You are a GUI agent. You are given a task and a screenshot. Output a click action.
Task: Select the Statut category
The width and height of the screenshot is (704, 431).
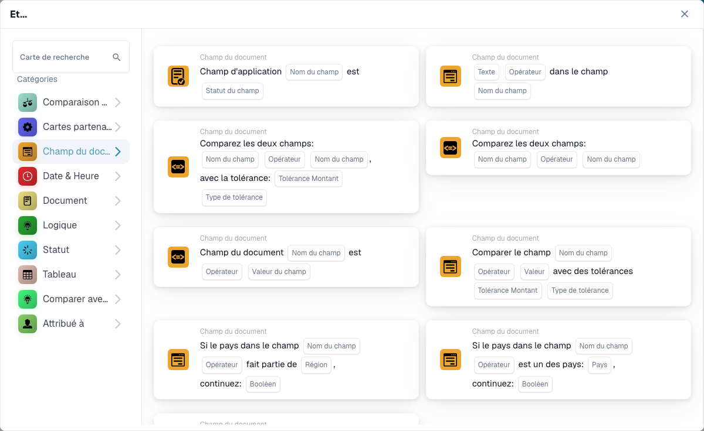click(71, 250)
